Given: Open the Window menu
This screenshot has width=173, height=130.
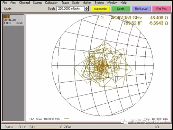Looking at the screenshot, I should [x=112, y=3].
